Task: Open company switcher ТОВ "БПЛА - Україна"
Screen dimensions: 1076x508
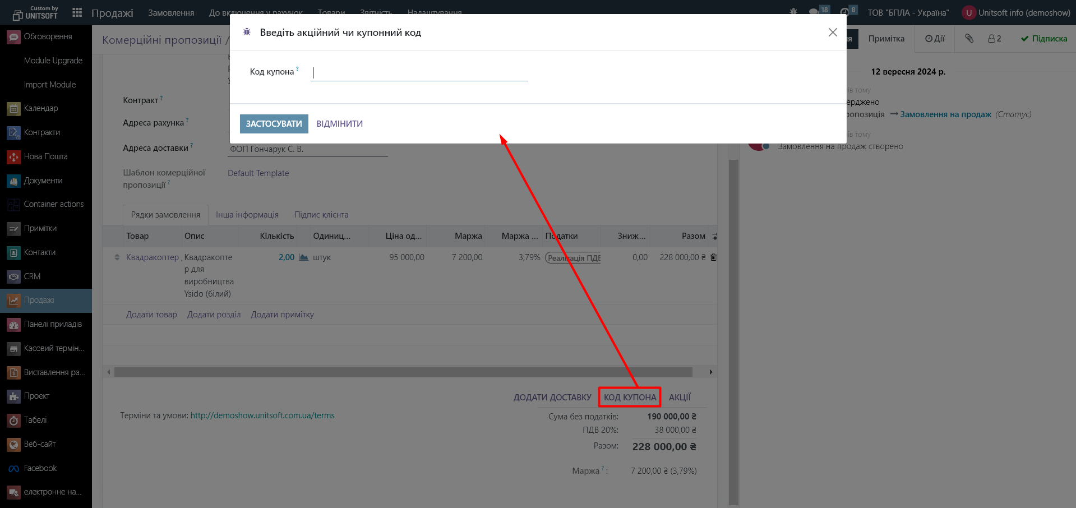Action: point(908,12)
